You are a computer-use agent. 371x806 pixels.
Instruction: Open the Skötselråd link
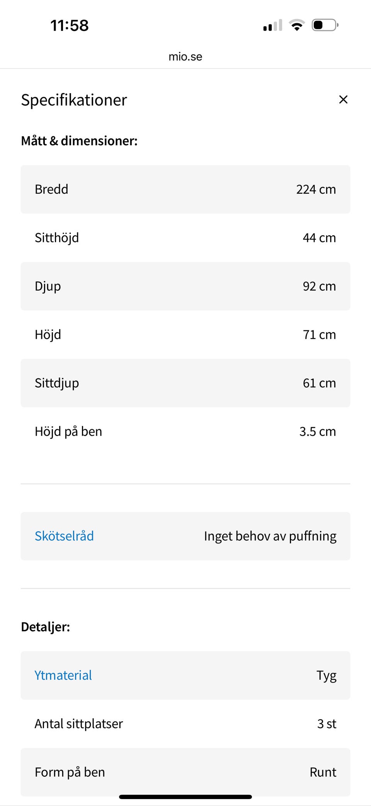point(64,536)
